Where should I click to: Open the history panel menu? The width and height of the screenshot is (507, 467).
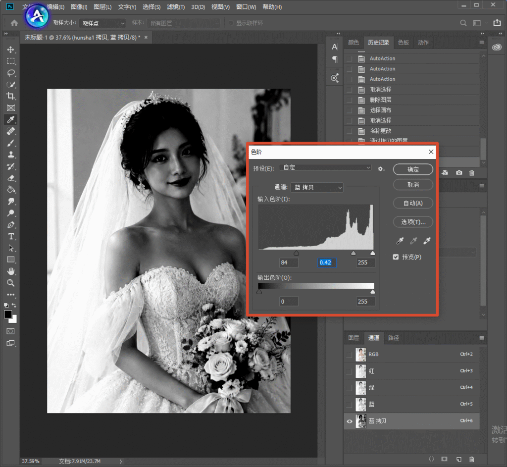(x=481, y=43)
